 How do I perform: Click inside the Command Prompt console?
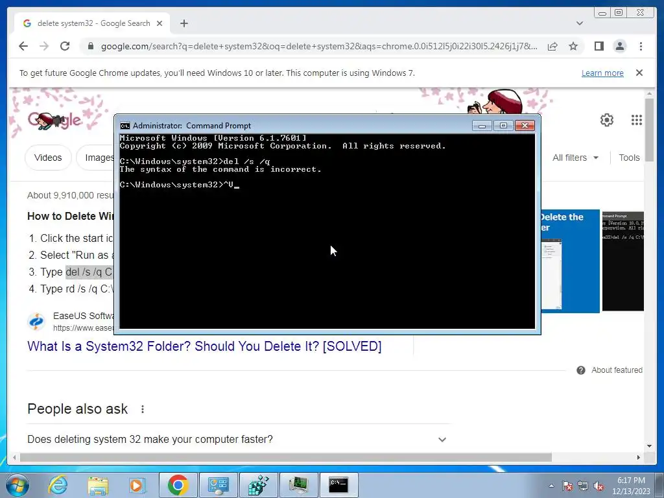[327, 231]
